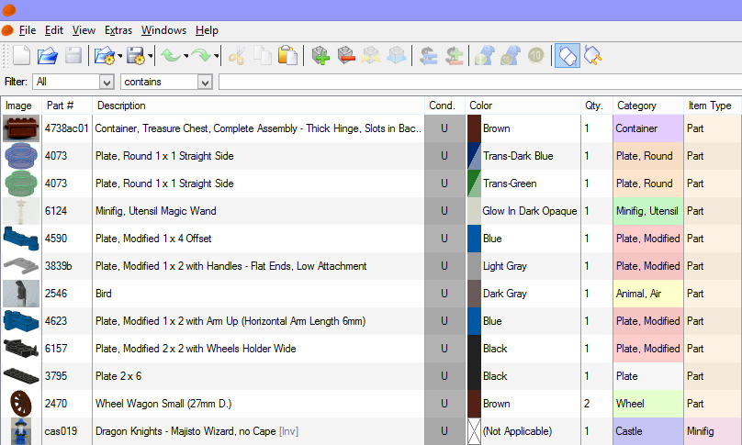Open the Filter field 'All' dropdown

click(x=107, y=83)
